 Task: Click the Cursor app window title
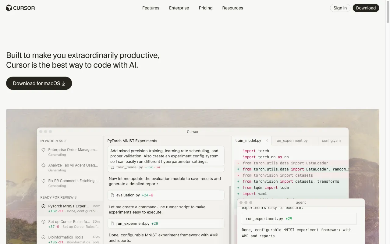(x=193, y=132)
